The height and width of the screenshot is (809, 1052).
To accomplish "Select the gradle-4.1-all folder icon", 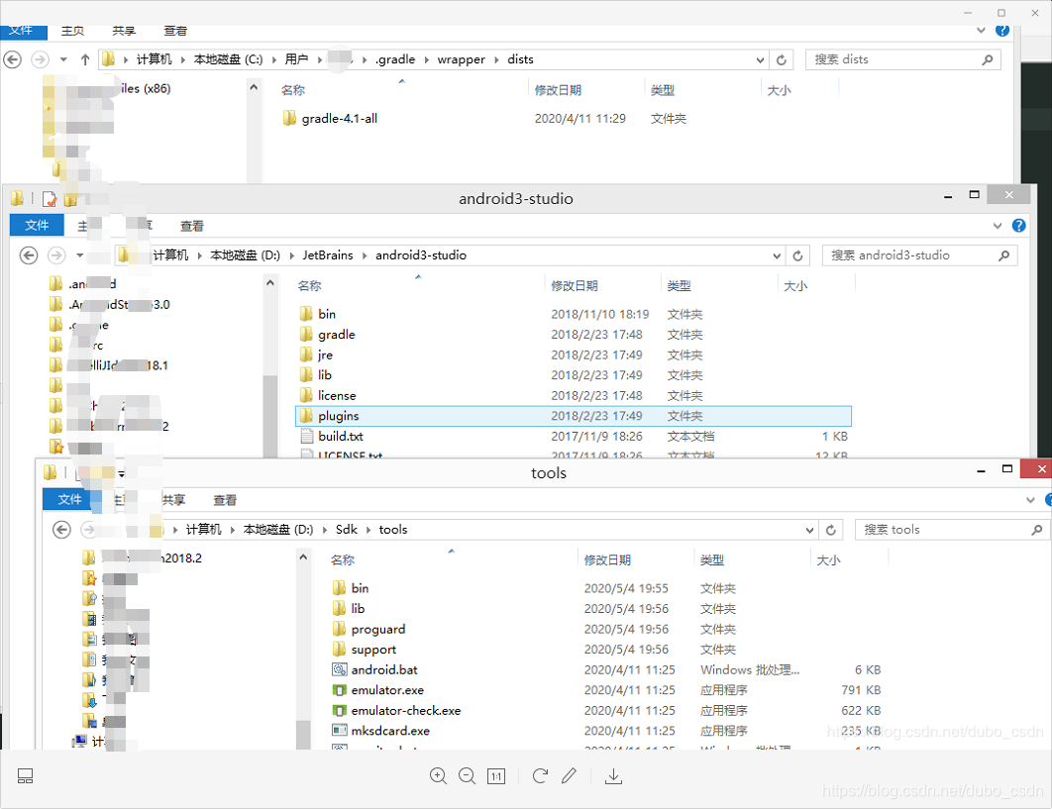I will click(x=290, y=118).
